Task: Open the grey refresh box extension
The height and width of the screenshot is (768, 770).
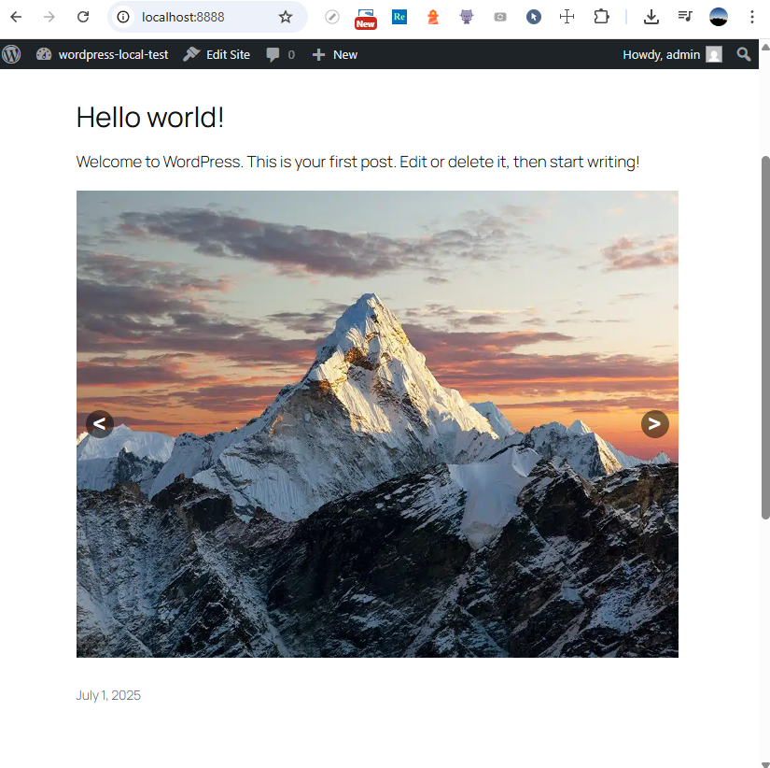Action: pyautogui.click(x=500, y=17)
